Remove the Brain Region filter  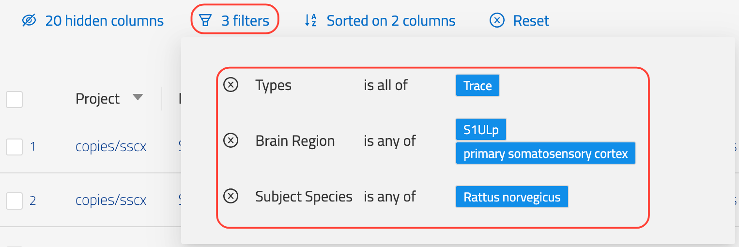(x=231, y=141)
